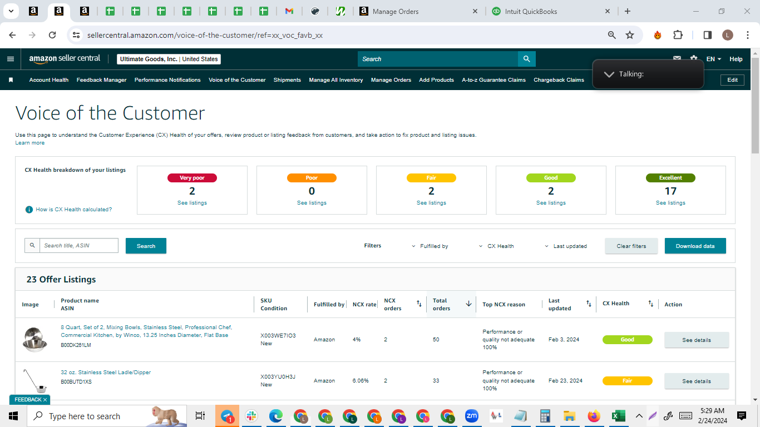Click the teal Search button beside the title field
The height and width of the screenshot is (427, 760).
146,246
